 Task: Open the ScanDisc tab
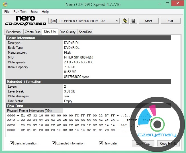coord(85,32)
